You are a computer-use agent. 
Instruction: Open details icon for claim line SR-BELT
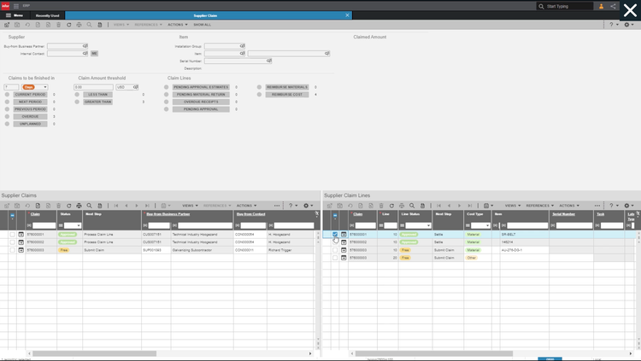click(x=344, y=235)
